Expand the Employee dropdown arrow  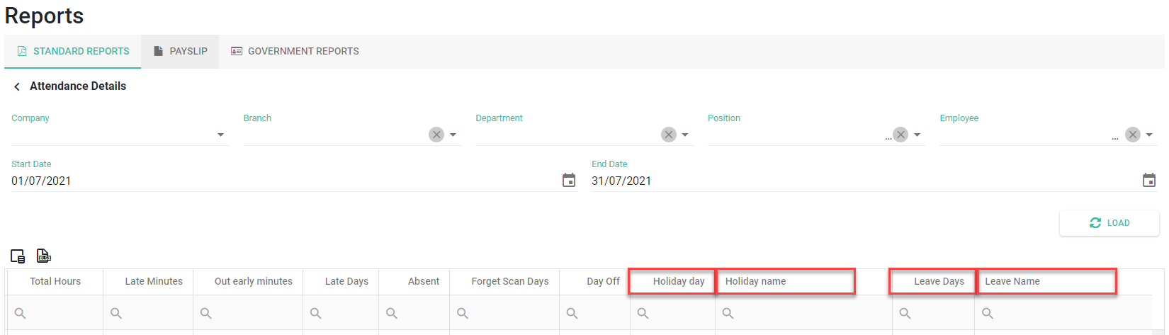(x=1149, y=135)
